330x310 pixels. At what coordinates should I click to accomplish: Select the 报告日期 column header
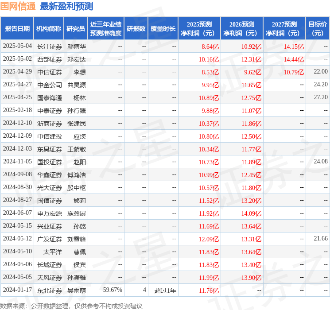17,29
